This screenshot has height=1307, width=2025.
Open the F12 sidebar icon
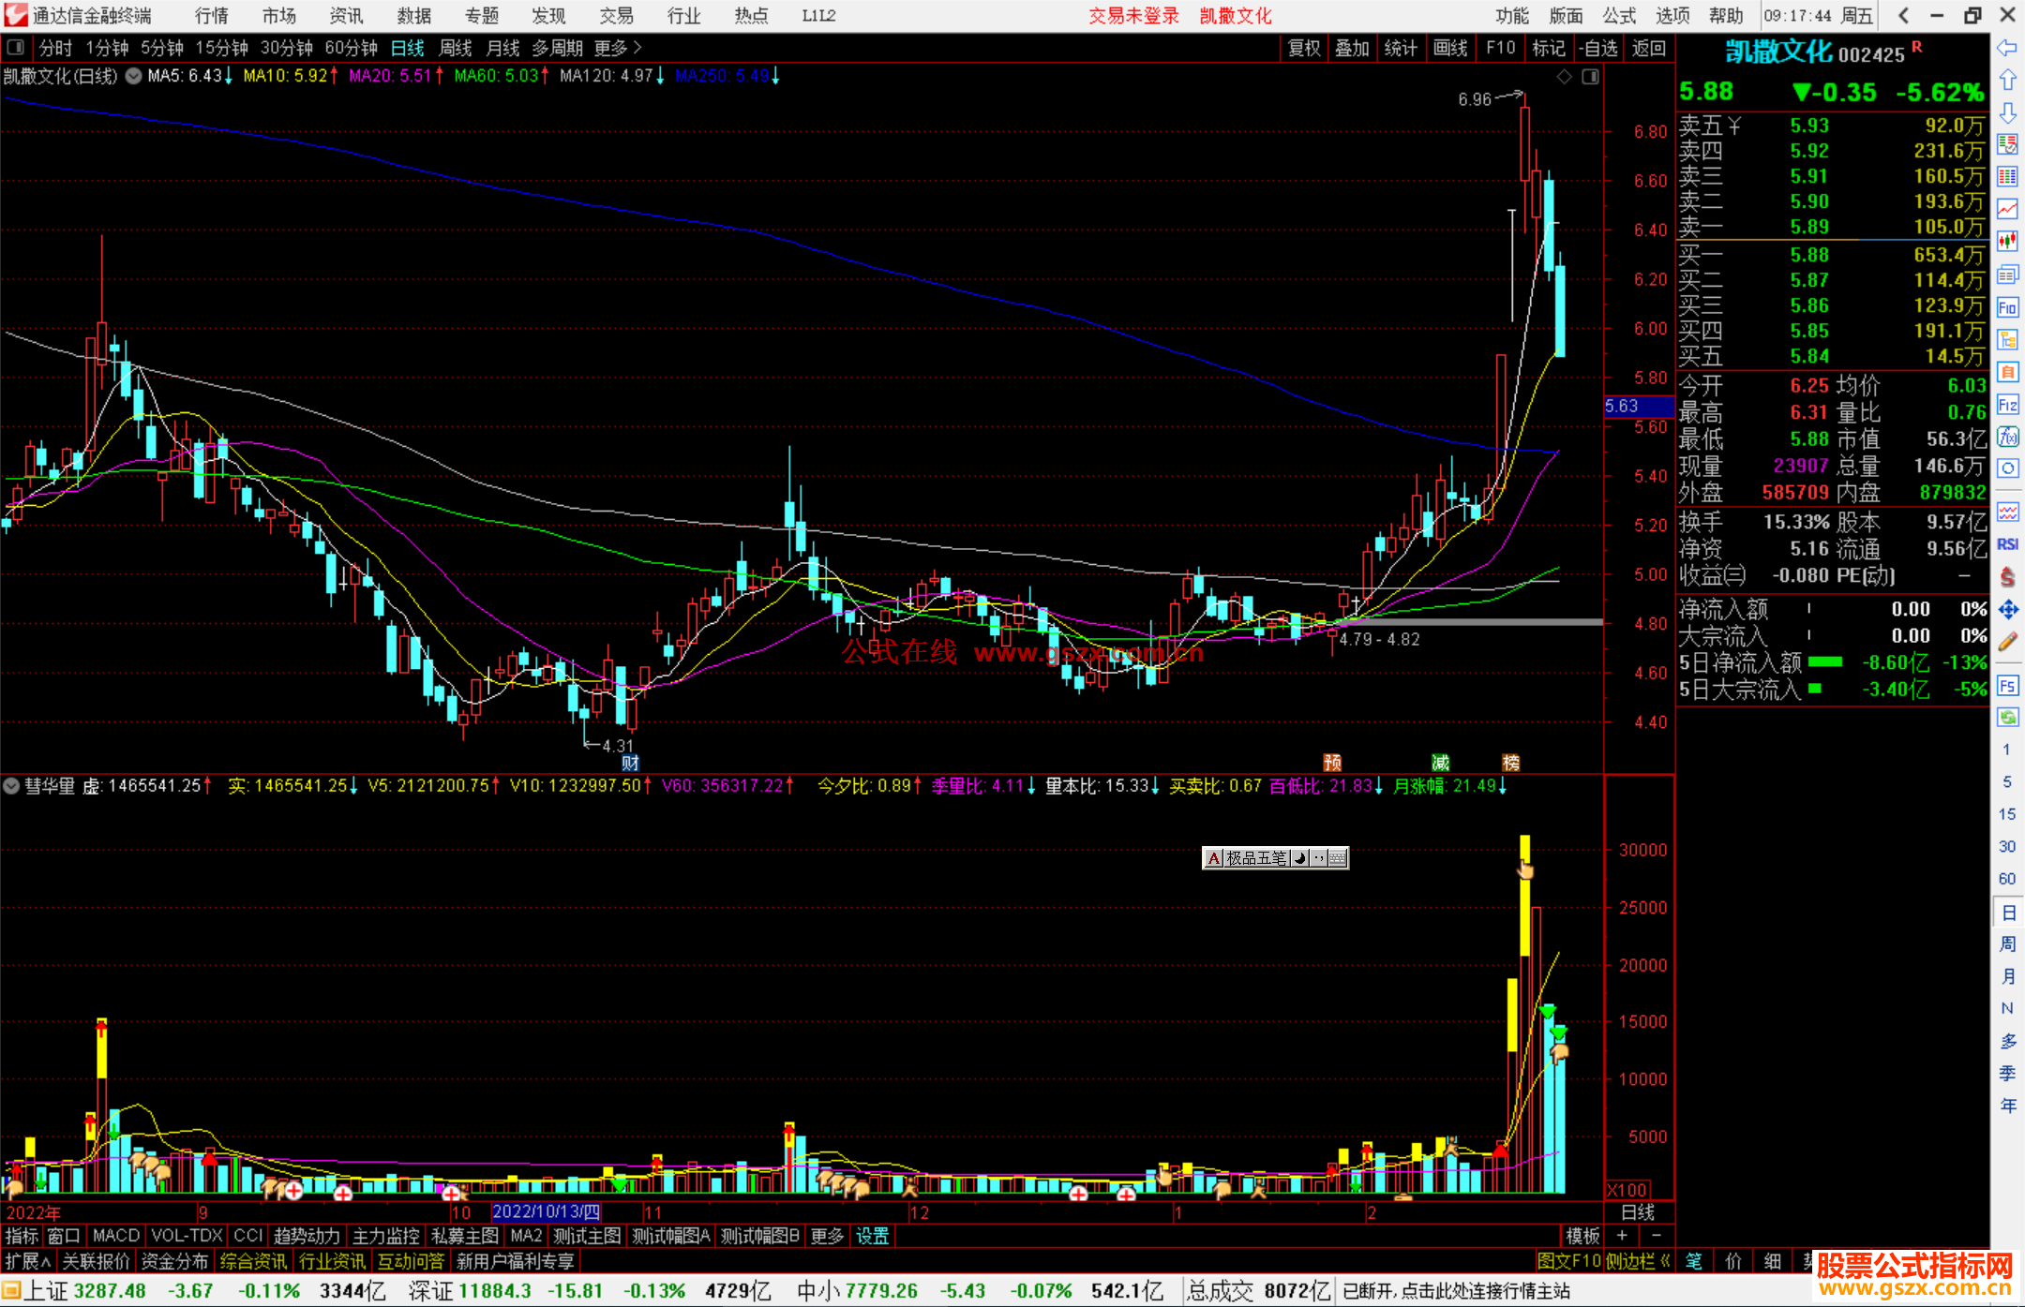[2007, 405]
